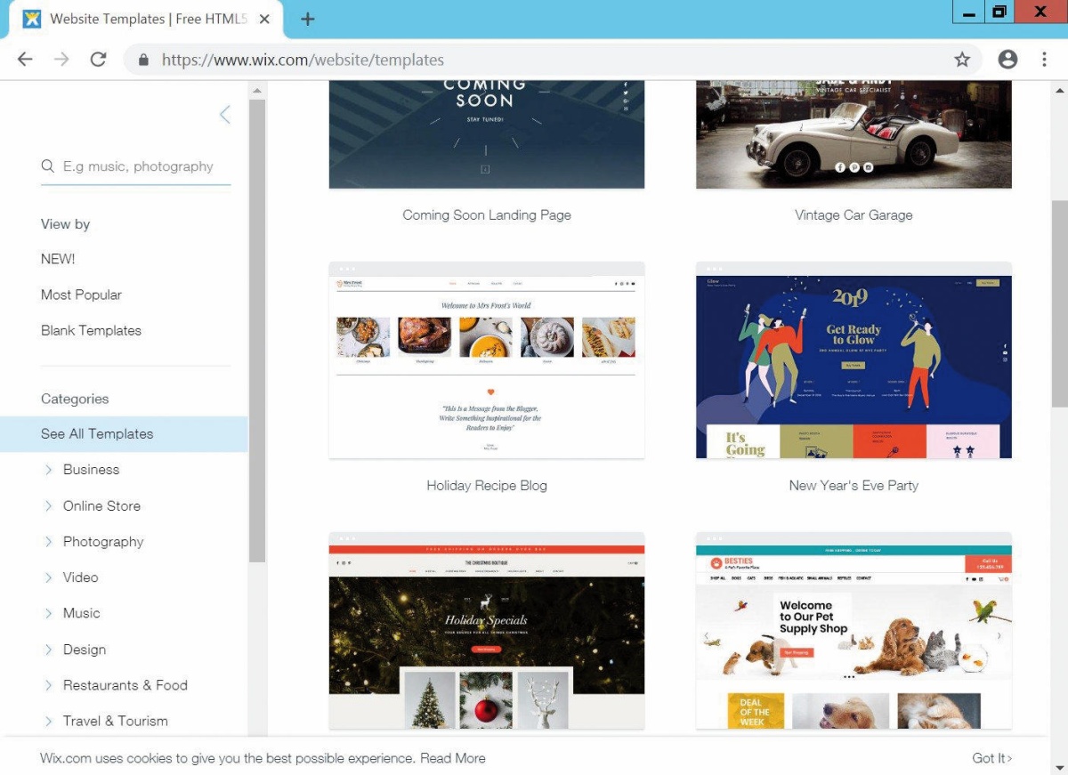Click the main page scrollbar down arrow

click(x=1060, y=766)
